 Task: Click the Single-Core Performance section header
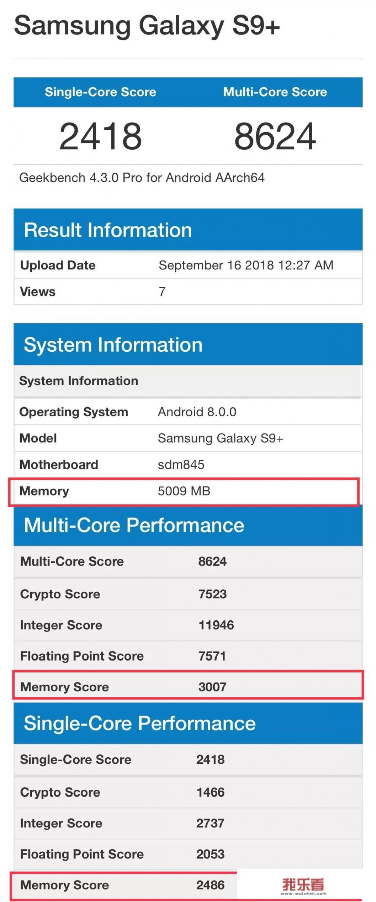point(139,723)
